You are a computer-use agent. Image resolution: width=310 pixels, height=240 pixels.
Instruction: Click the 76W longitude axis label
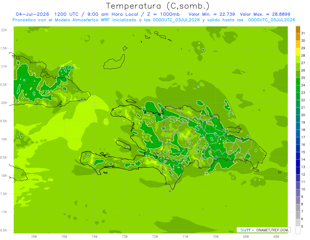coord(34,236)
